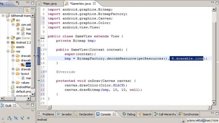
Task: Close the Package Explorer tab
Action: pos(8,3)
